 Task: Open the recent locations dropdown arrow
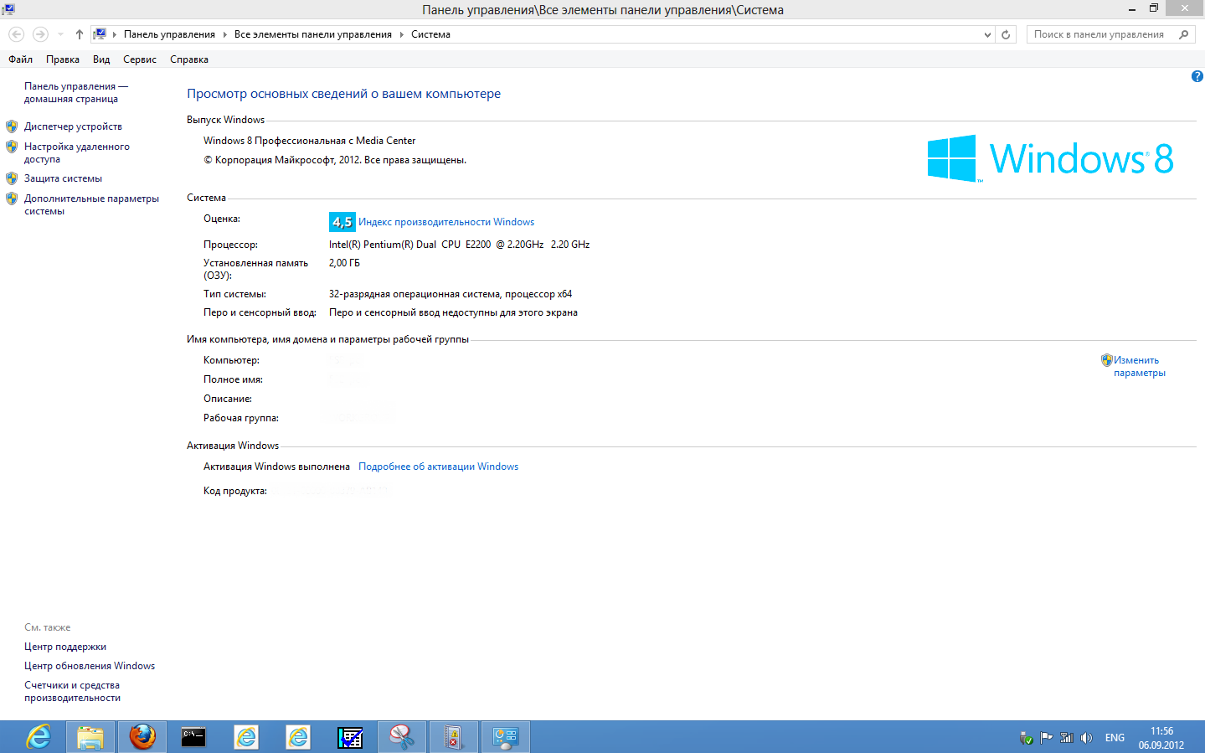coord(60,34)
